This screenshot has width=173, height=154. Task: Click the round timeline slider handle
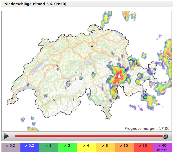165,136
